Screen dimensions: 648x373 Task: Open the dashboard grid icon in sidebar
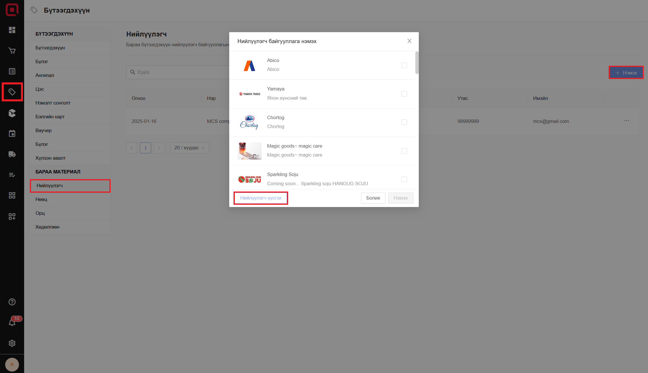click(x=12, y=30)
